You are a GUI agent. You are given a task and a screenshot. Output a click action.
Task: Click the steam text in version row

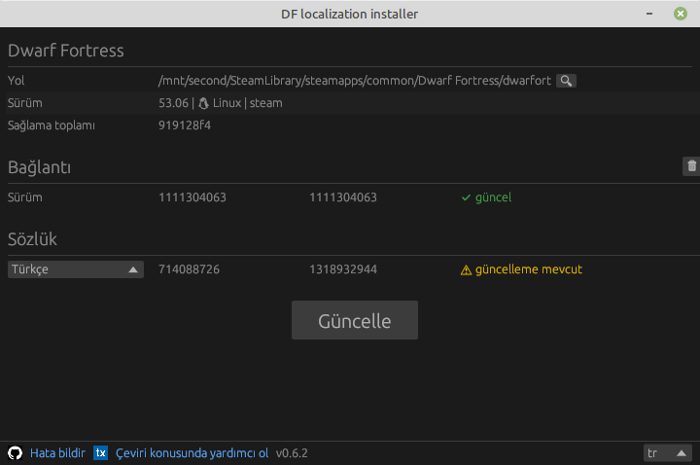click(265, 103)
